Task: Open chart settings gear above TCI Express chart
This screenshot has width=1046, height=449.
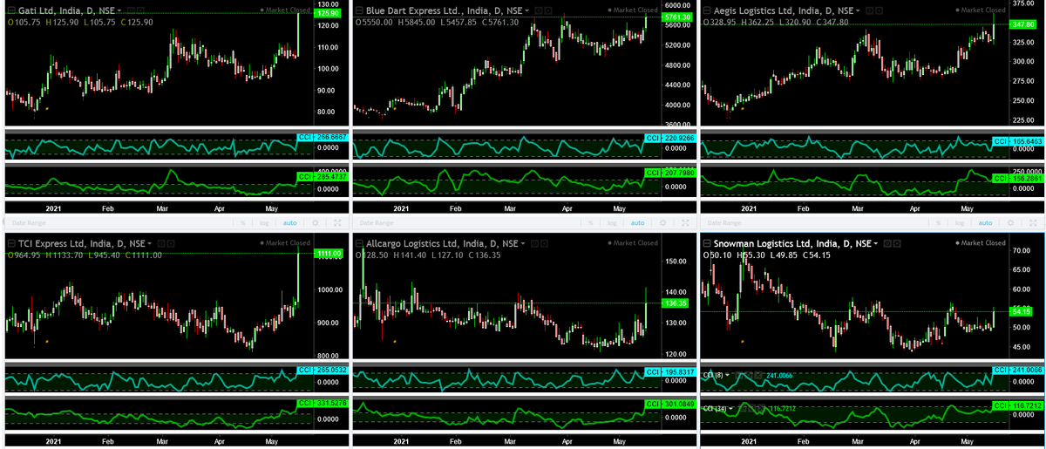Action: point(315,223)
